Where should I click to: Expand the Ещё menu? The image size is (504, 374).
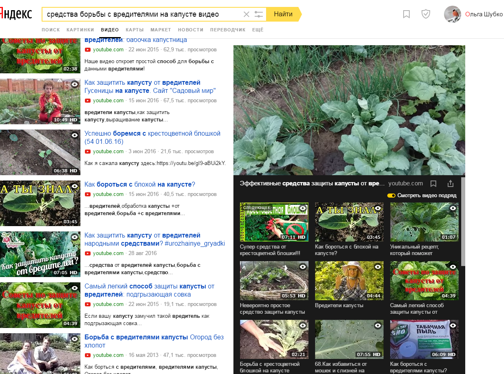click(x=258, y=30)
